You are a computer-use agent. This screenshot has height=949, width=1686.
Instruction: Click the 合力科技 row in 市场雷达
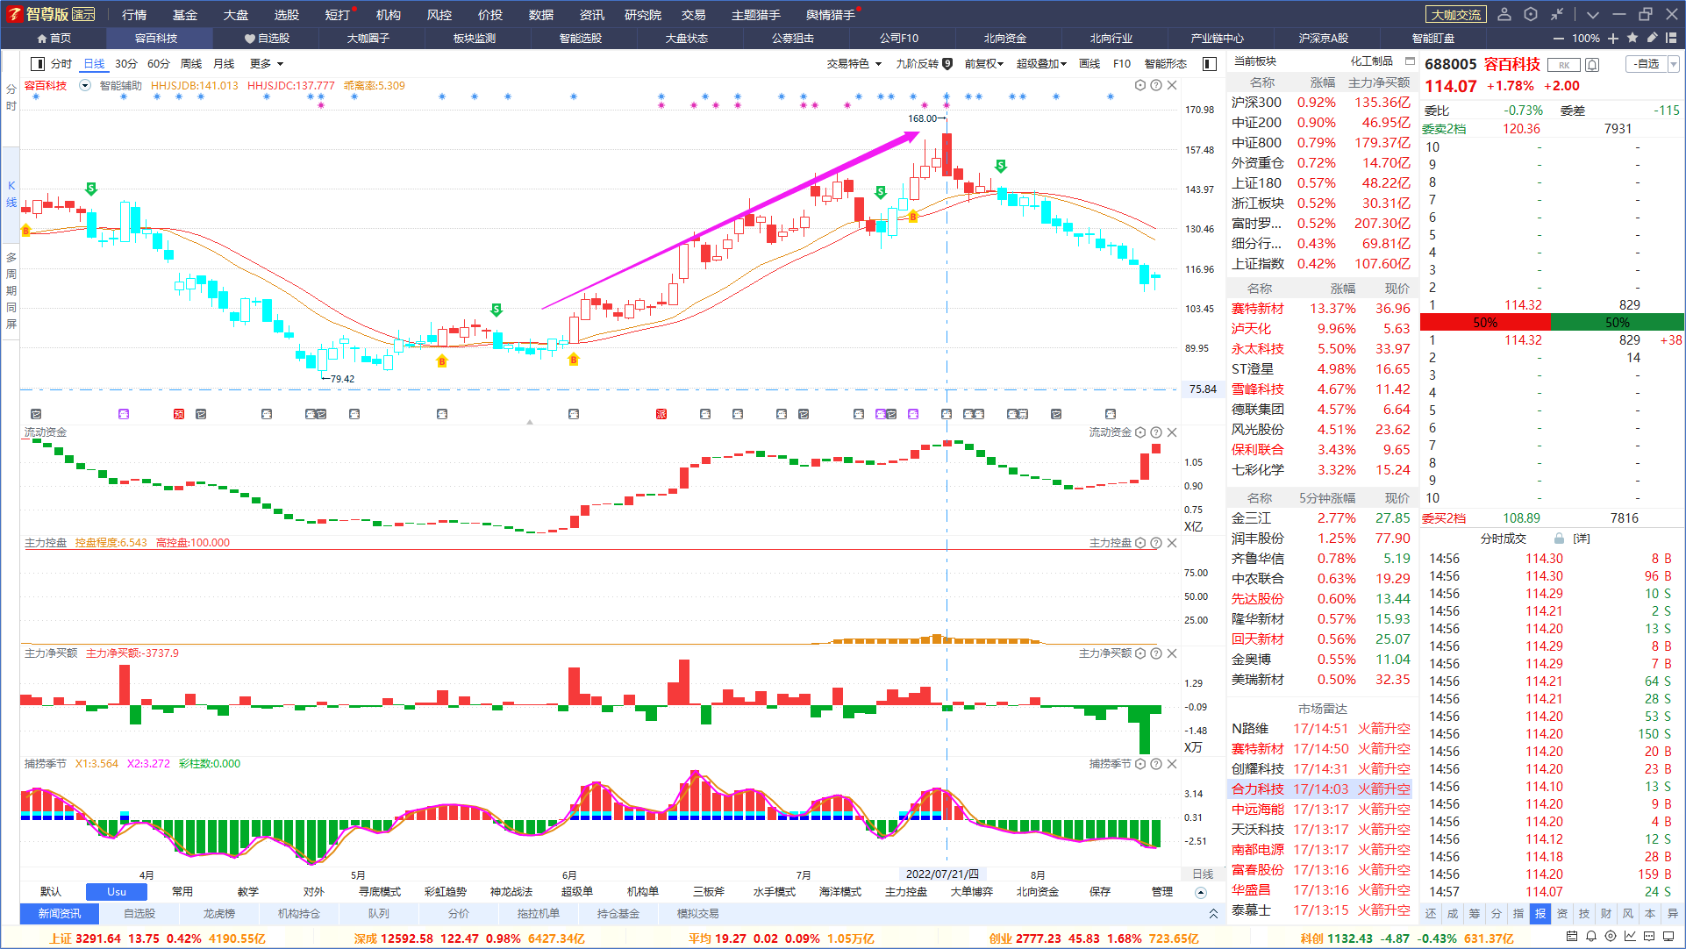click(1321, 789)
